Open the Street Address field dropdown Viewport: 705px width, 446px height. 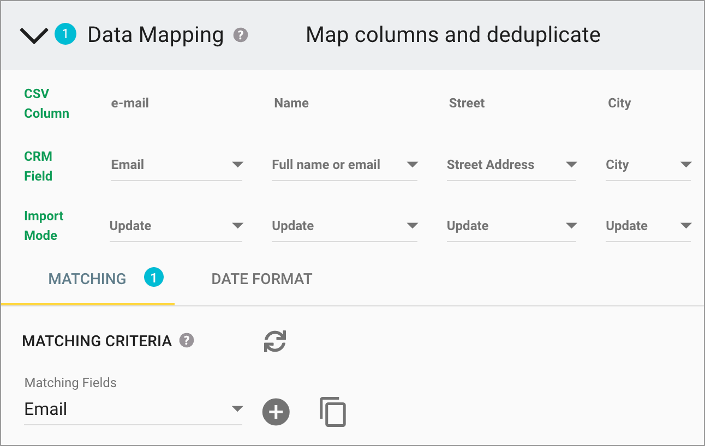572,165
